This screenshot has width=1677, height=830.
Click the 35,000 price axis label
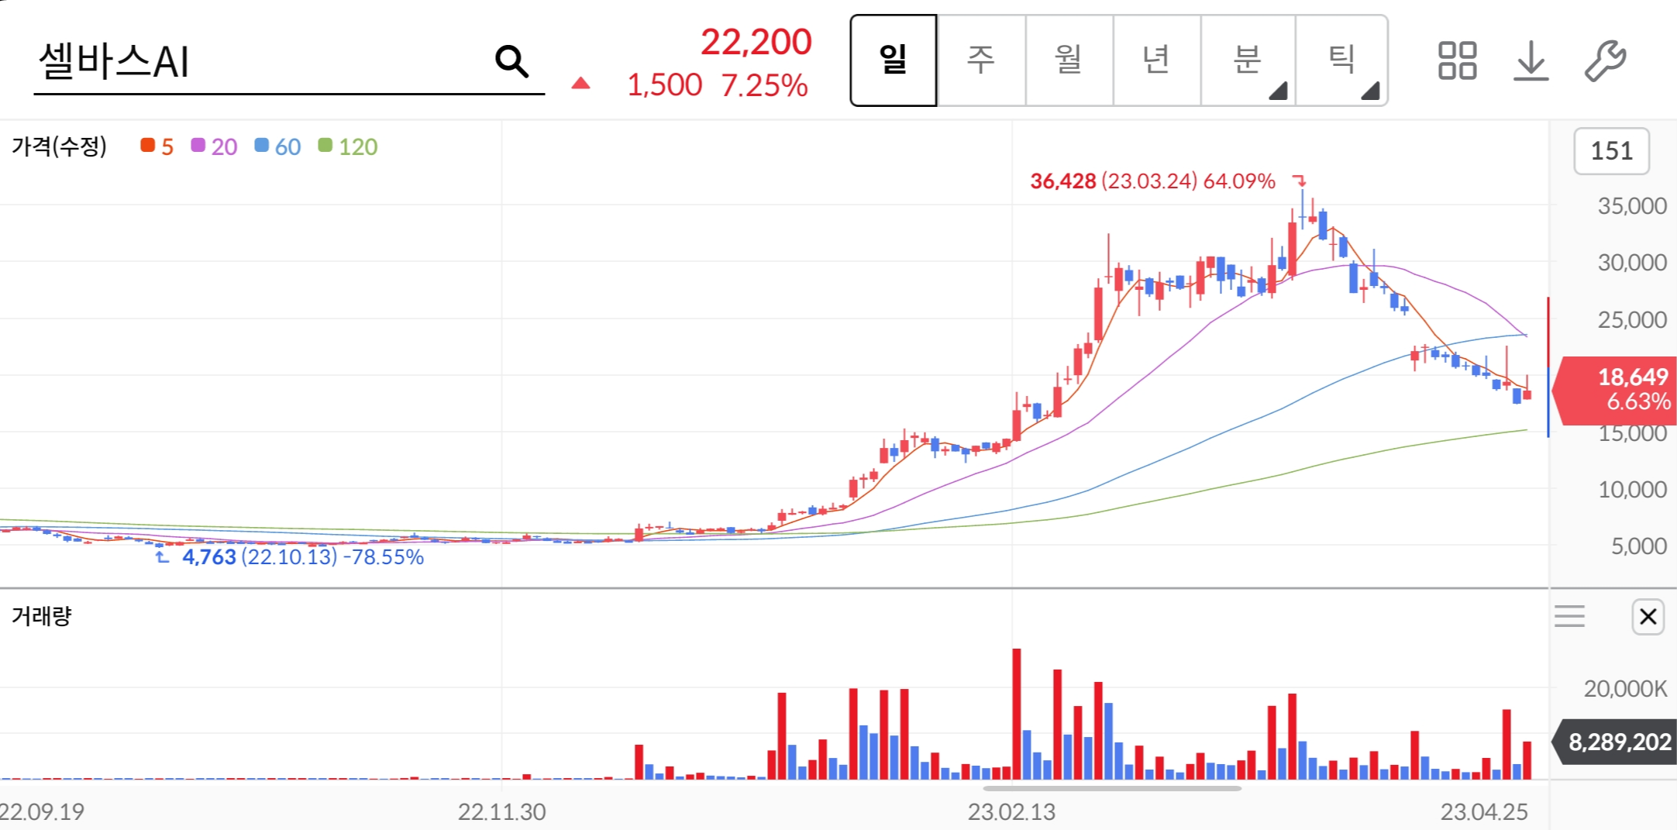point(1632,206)
